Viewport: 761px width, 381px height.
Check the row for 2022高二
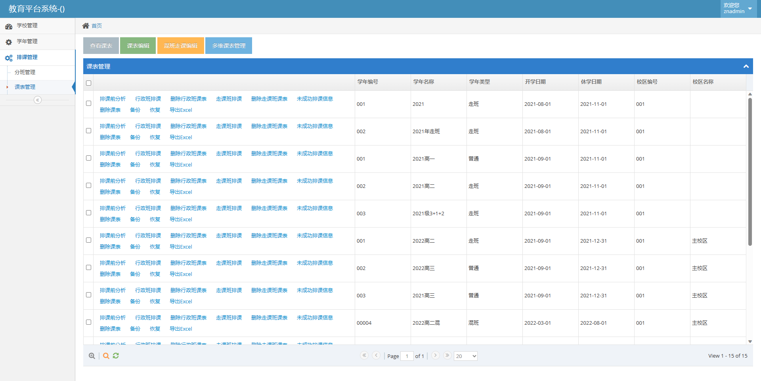pyautogui.click(x=89, y=240)
